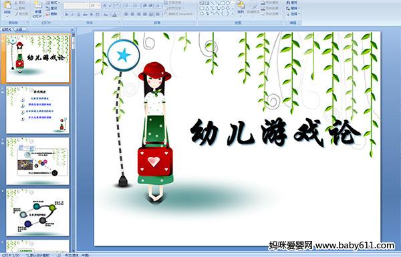
Task: Toggle text shadow formatting
Action: (92, 15)
